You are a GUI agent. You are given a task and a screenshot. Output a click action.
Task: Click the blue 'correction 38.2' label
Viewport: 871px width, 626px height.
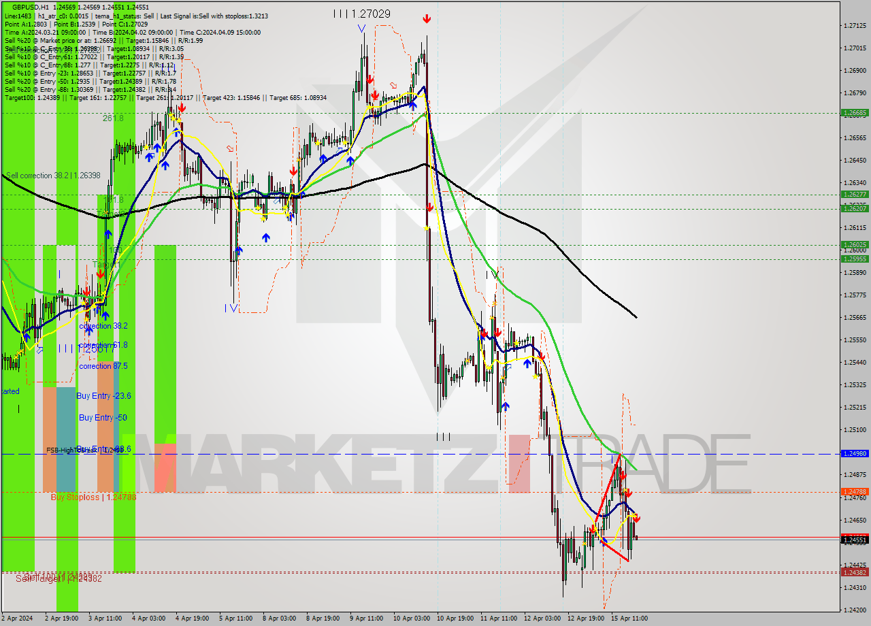point(103,326)
